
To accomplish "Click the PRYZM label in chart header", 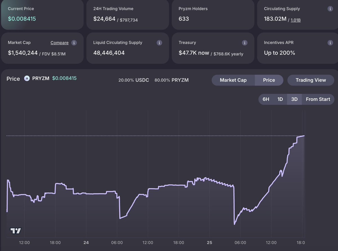I will tap(41, 78).
